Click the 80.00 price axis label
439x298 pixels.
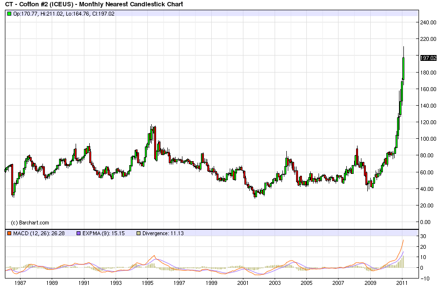click(x=427, y=155)
